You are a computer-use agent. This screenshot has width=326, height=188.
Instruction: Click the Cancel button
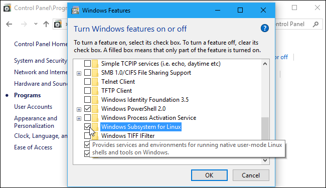pos(251,175)
